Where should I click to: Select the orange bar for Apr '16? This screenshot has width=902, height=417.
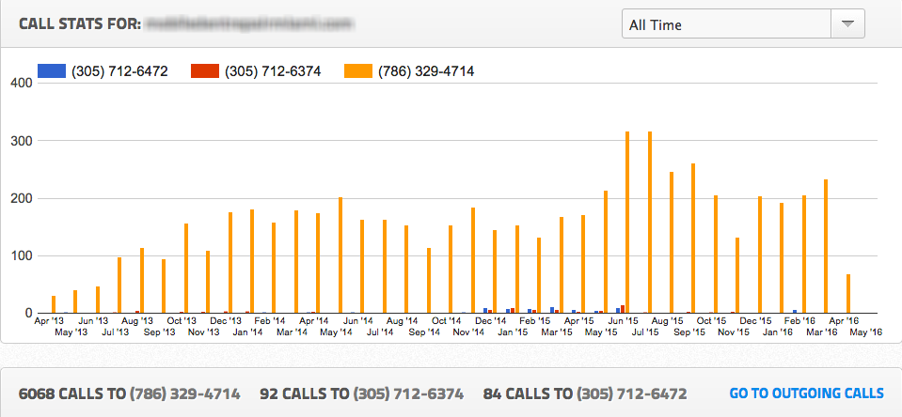847,294
